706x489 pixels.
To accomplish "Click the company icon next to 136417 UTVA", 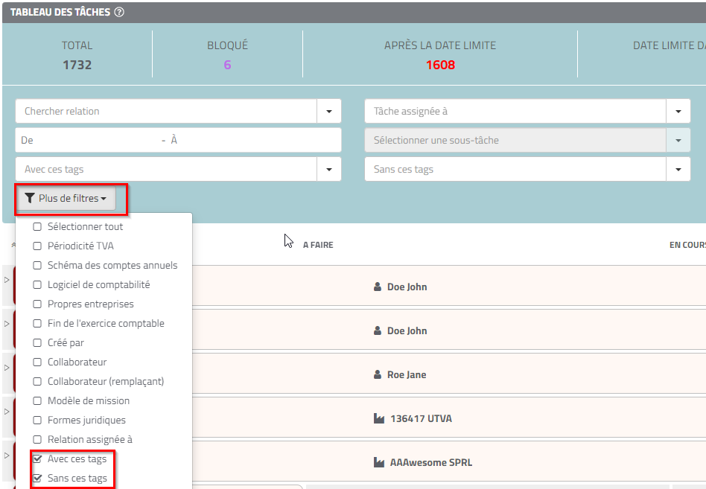I will pyautogui.click(x=378, y=419).
